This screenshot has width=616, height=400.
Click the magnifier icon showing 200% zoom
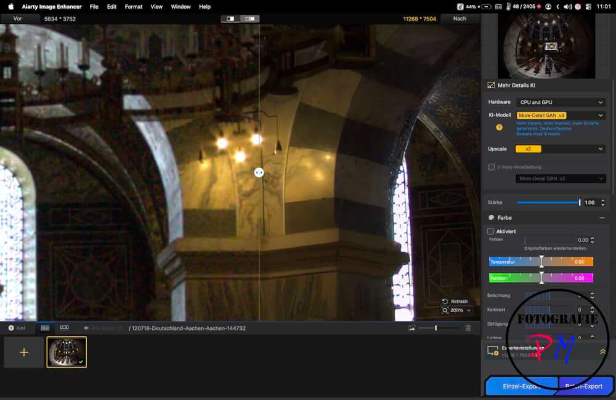[x=445, y=311]
